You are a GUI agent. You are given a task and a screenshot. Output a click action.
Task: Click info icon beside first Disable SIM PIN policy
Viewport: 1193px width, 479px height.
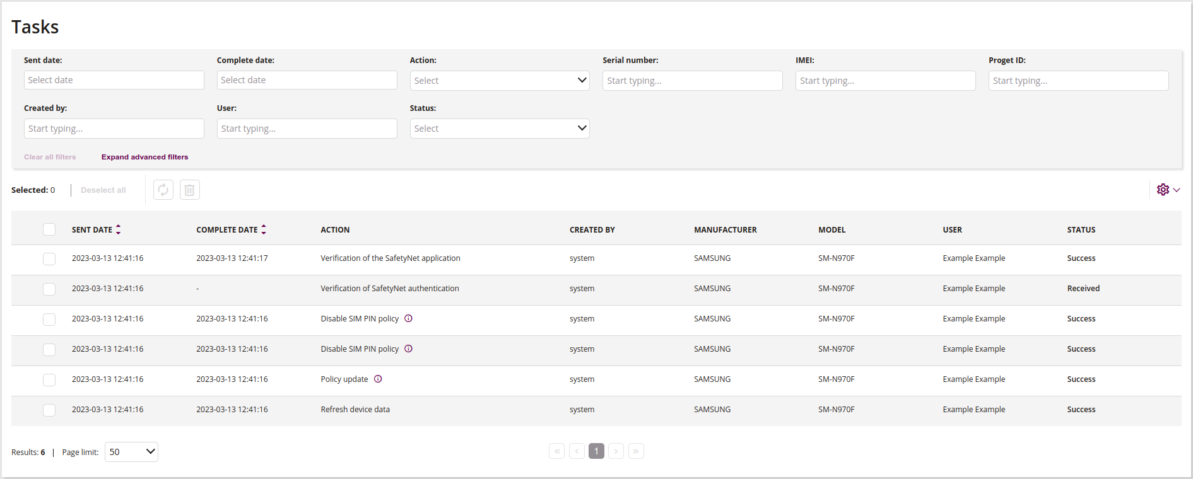(408, 318)
